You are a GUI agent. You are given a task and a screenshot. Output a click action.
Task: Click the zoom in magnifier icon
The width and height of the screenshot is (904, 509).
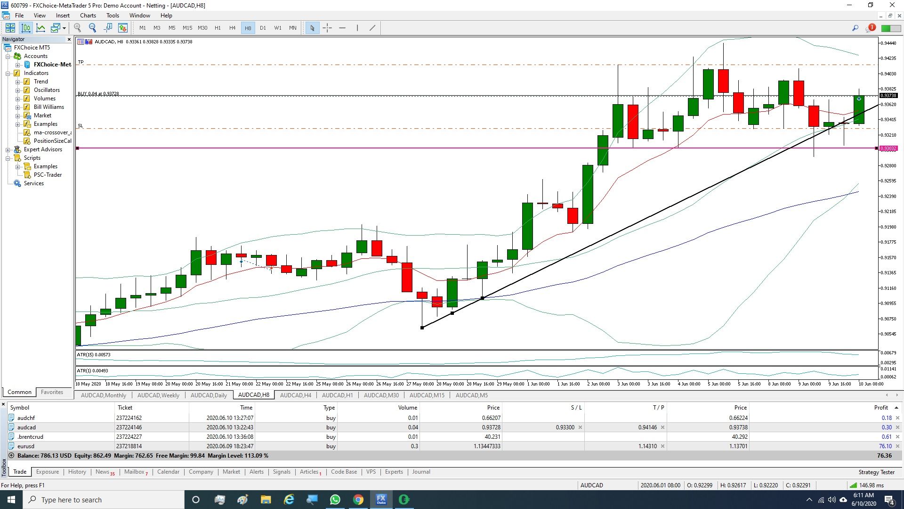[x=78, y=28]
